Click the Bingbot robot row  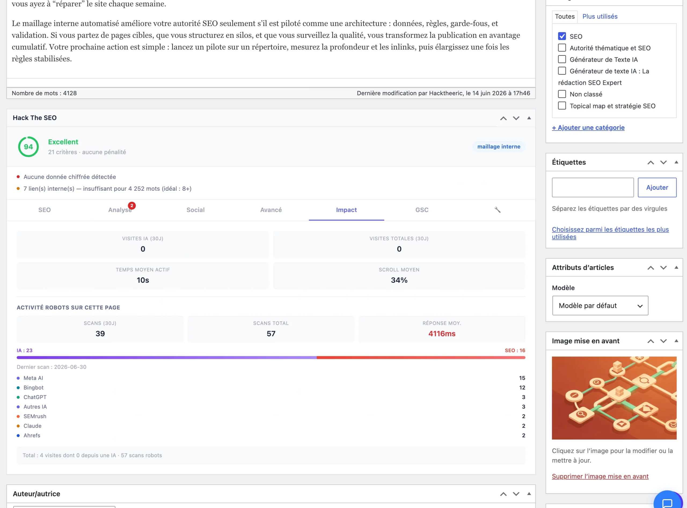(271, 388)
